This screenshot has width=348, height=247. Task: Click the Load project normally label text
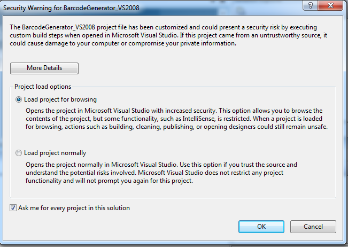click(x=55, y=153)
